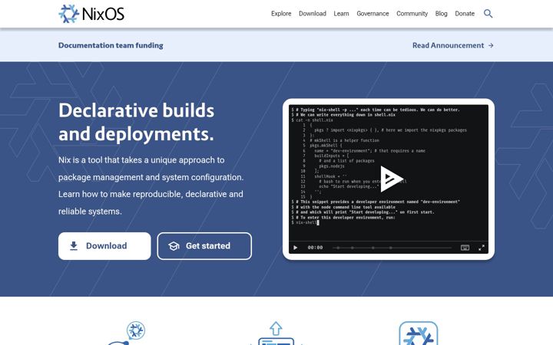Open the site search magnifier icon
Viewport: 553px width, 345px height.
point(488,13)
